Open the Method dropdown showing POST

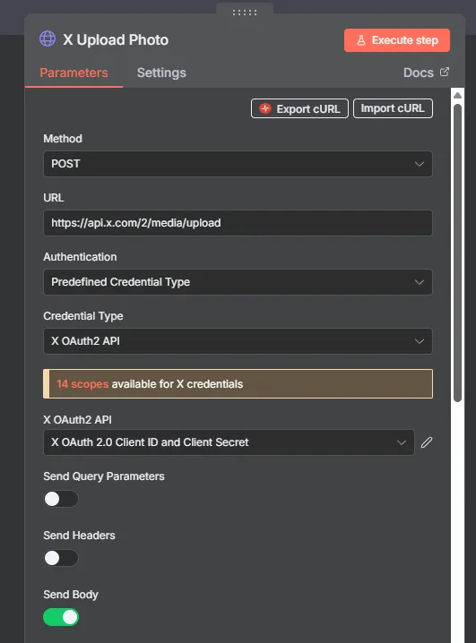[238, 164]
